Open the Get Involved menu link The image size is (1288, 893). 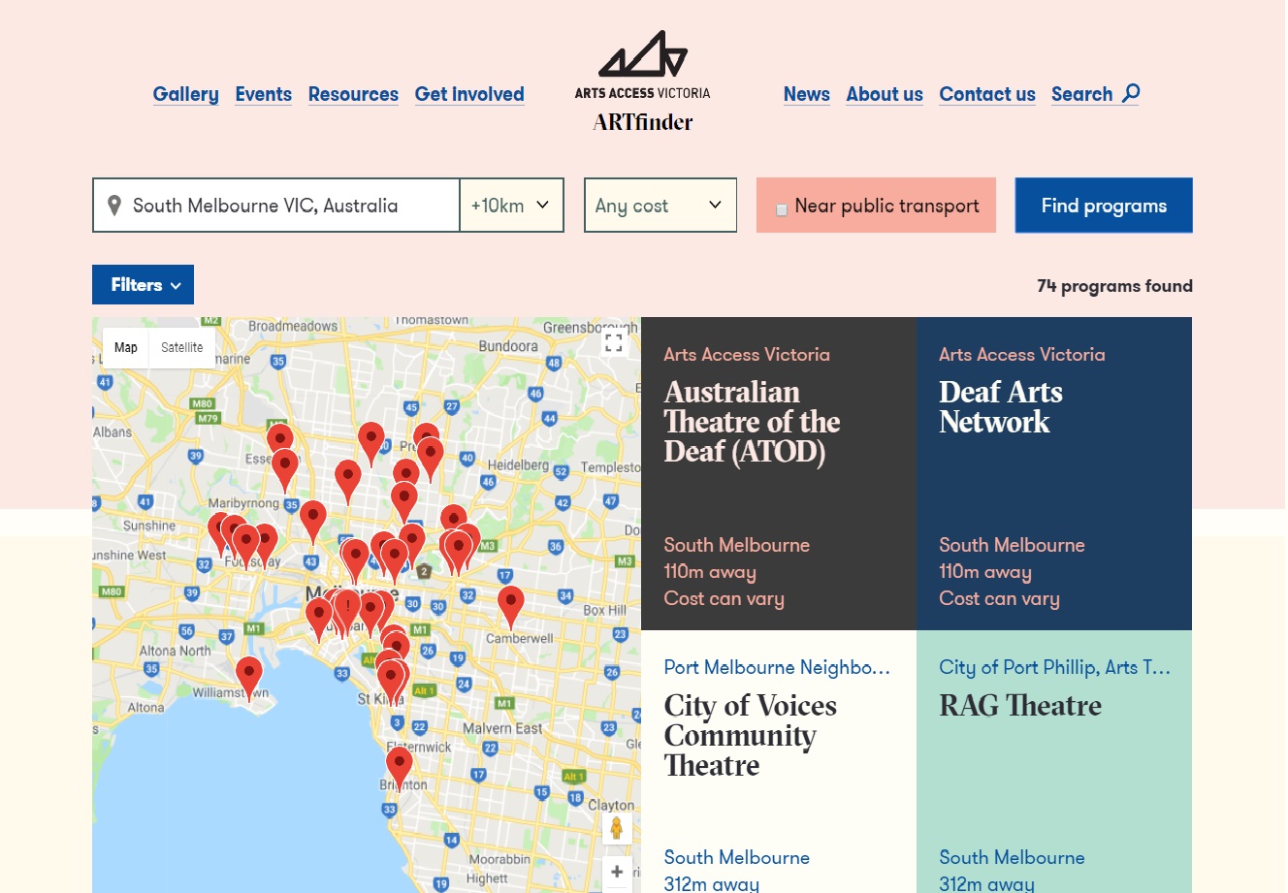pyautogui.click(x=469, y=94)
